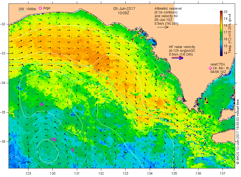Image resolution: width=241 pixels, height=177 pixels.
Task: Click the 134 longitude axis label
Action: [150, 174]
